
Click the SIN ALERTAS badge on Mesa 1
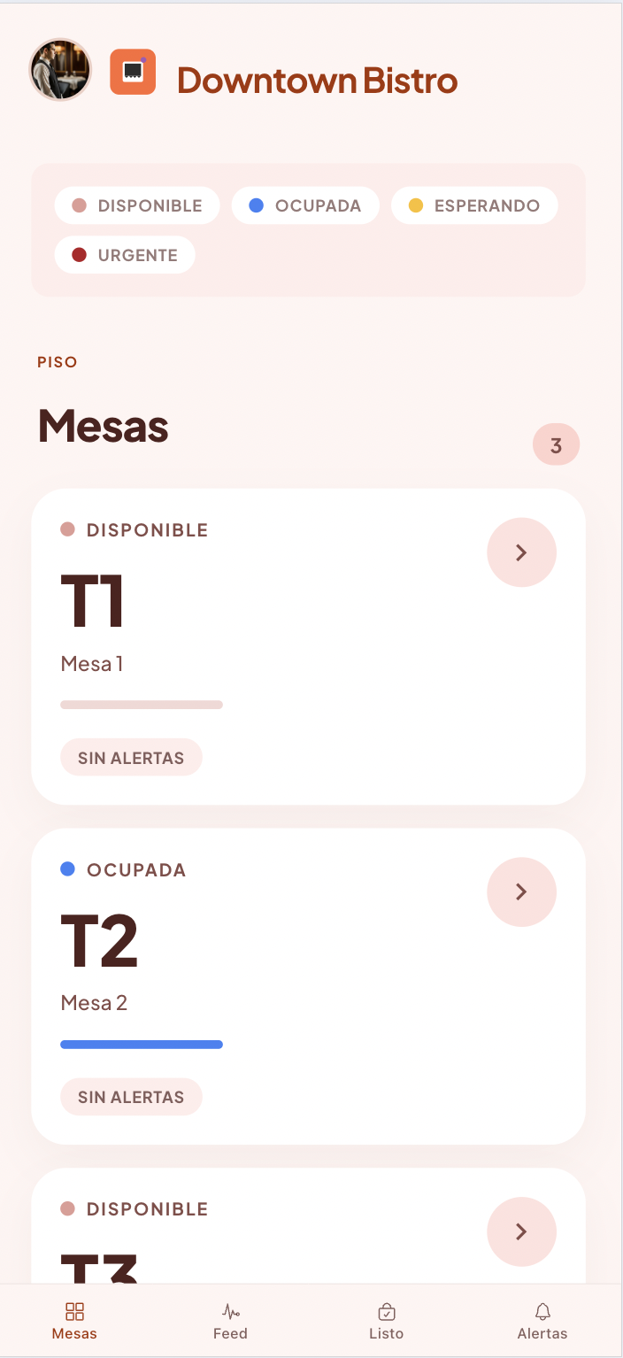131,757
